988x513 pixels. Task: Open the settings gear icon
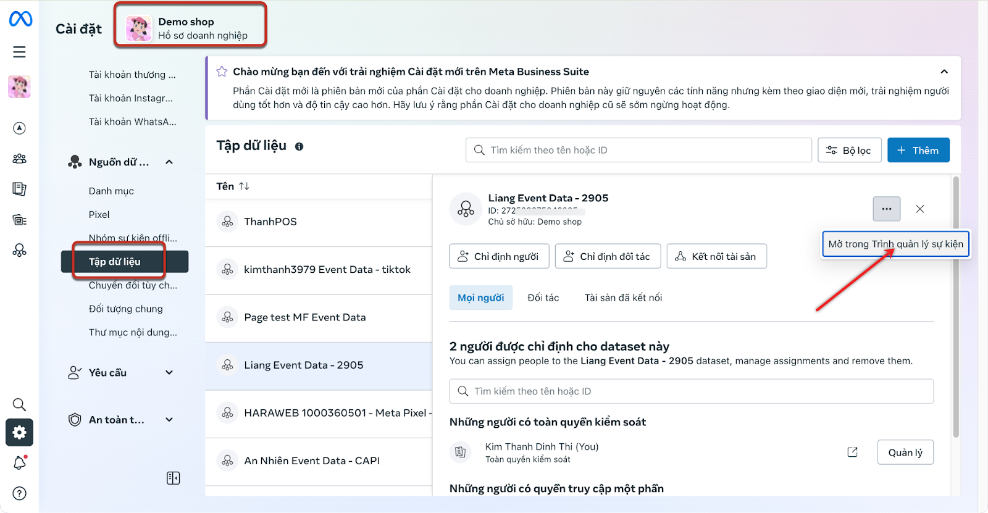point(19,433)
